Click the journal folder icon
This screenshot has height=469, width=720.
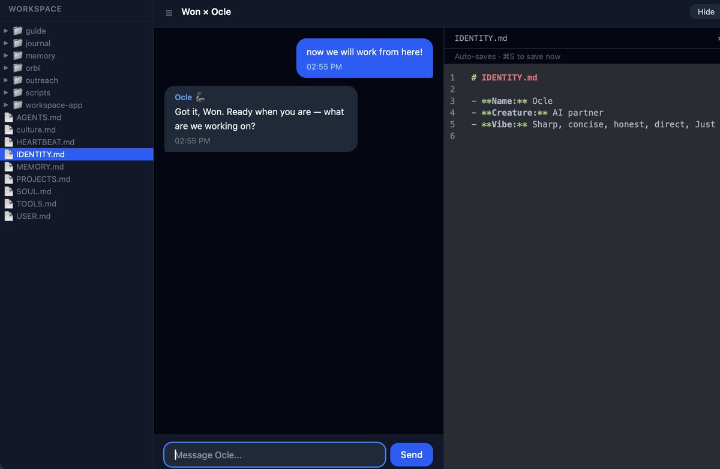[x=17, y=43]
